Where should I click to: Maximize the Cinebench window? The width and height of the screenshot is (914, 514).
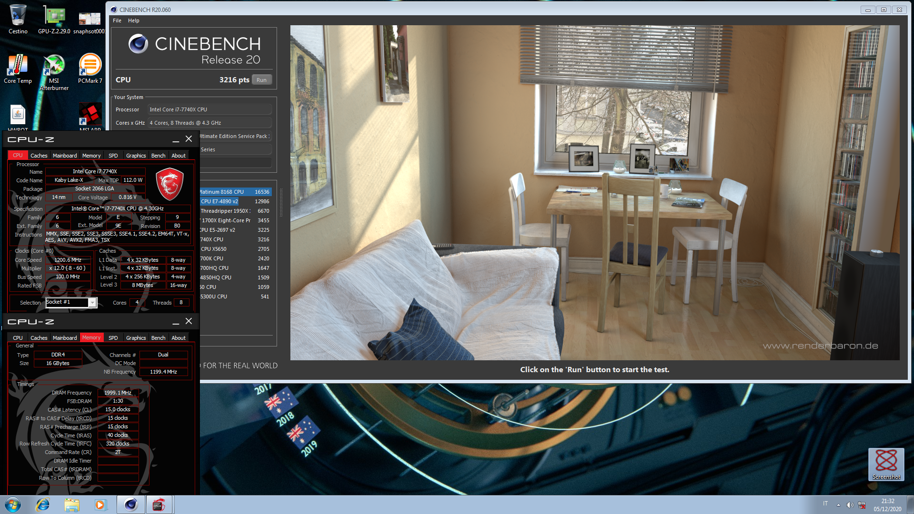(x=884, y=10)
